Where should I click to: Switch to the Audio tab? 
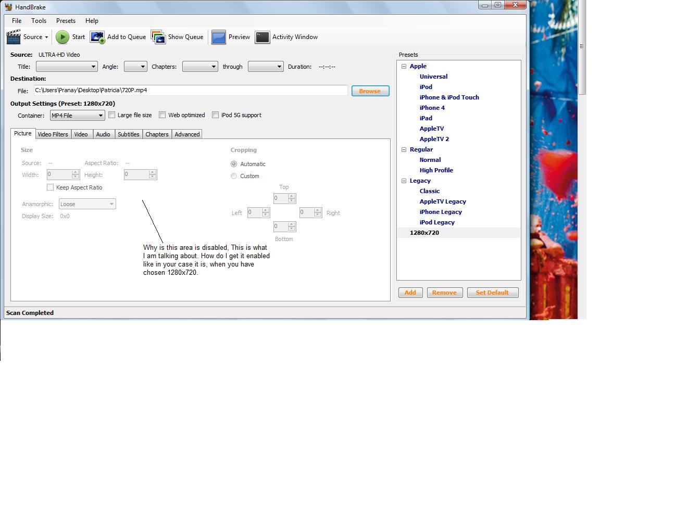pyautogui.click(x=103, y=134)
